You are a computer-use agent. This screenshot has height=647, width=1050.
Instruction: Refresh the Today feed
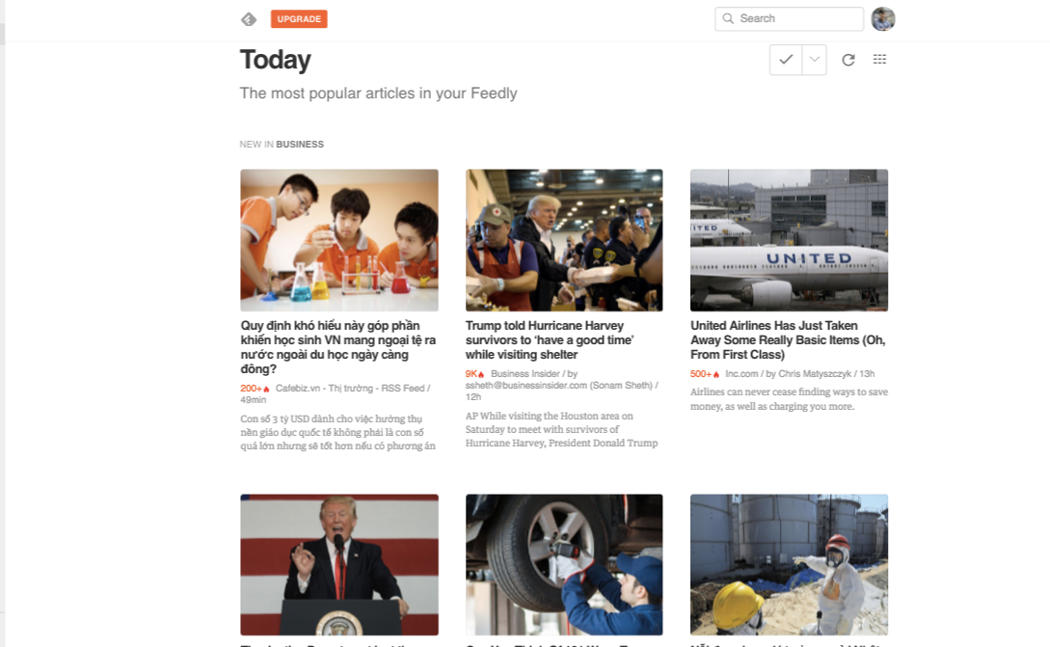point(848,60)
